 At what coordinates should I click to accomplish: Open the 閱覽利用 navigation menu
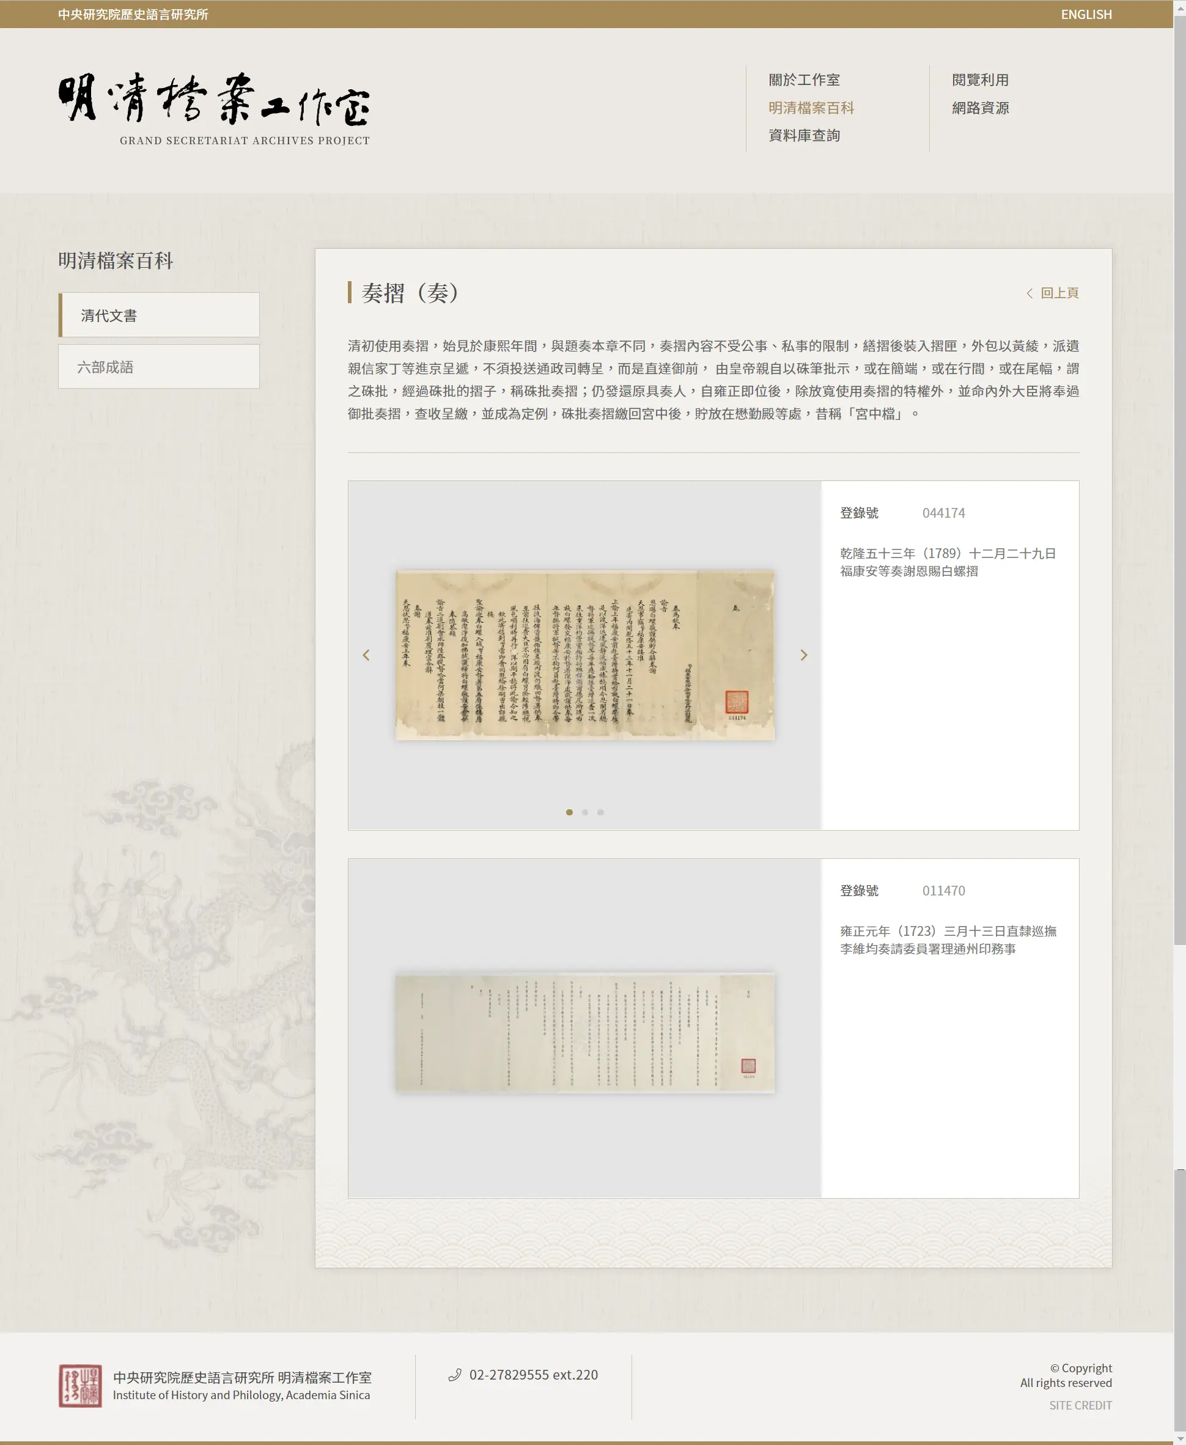pos(980,80)
